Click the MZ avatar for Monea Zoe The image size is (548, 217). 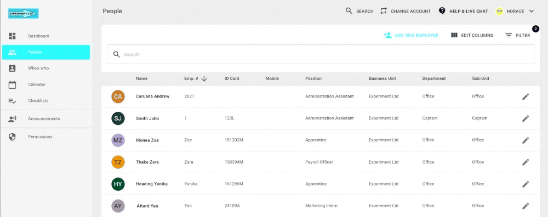click(118, 140)
